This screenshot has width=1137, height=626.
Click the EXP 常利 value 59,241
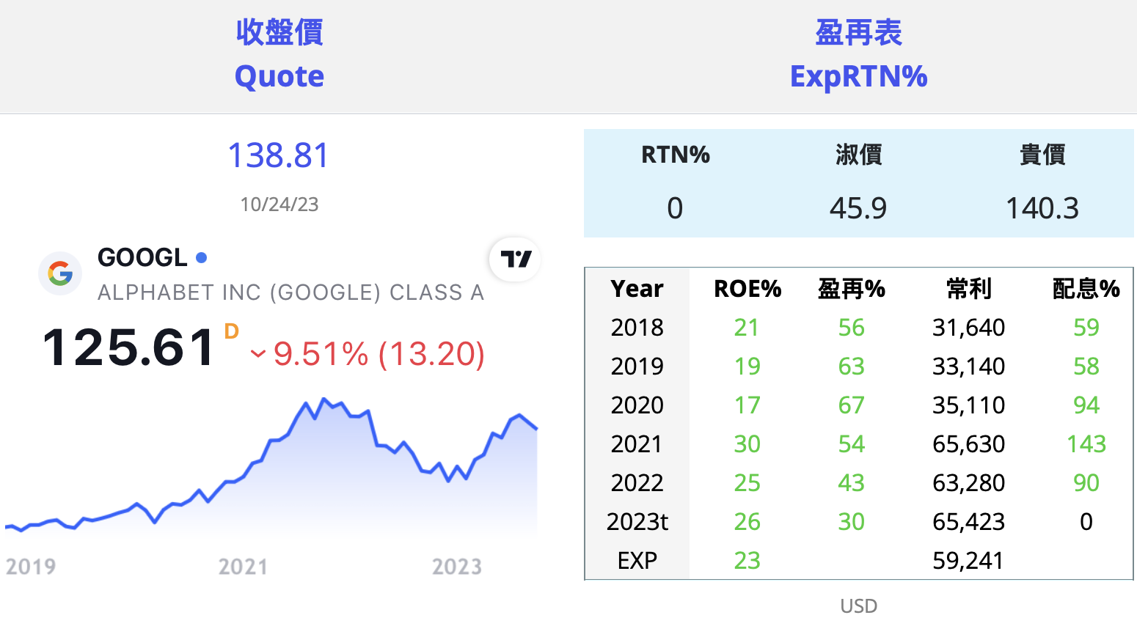pyautogui.click(x=968, y=560)
